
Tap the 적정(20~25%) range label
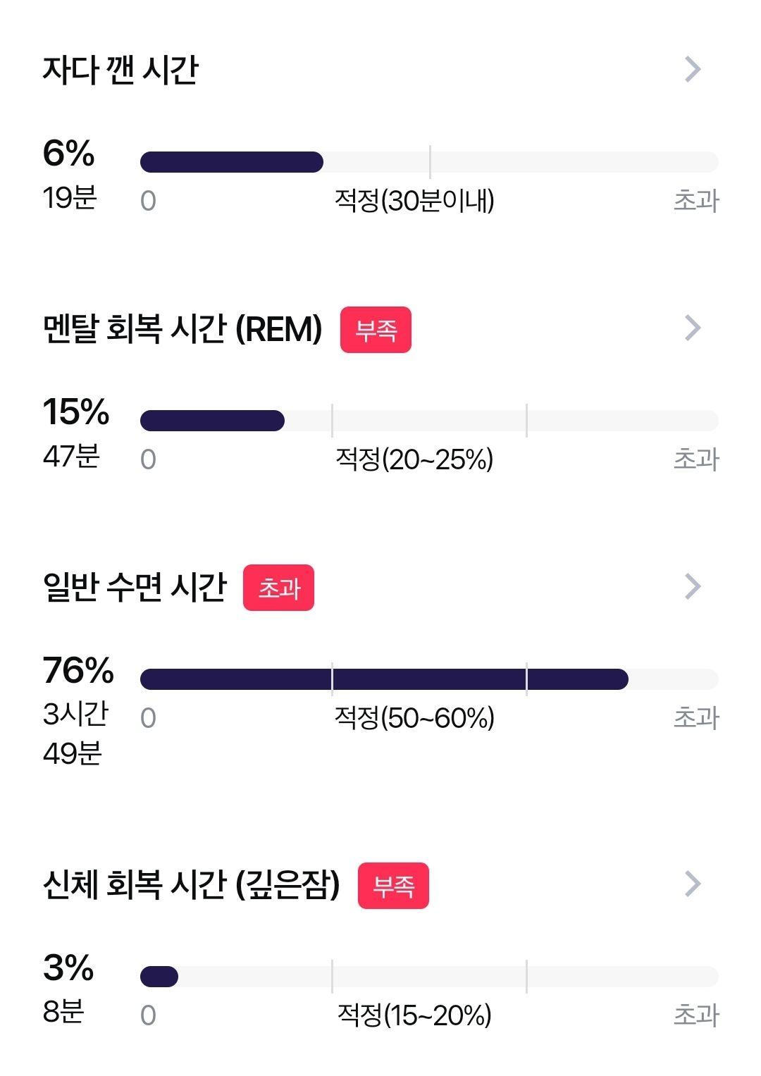(x=414, y=459)
